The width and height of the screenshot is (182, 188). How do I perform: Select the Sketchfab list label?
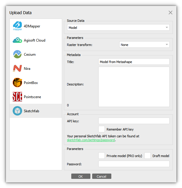[x=32, y=111]
